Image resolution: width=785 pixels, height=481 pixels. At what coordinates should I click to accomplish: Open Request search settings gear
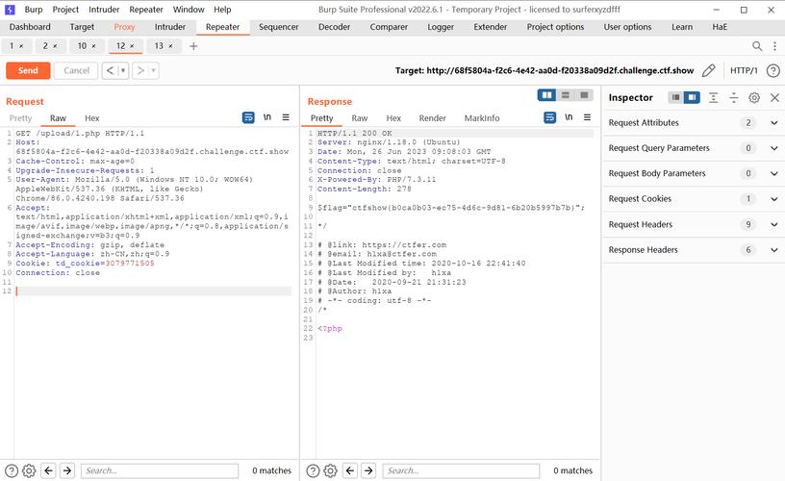click(x=29, y=470)
